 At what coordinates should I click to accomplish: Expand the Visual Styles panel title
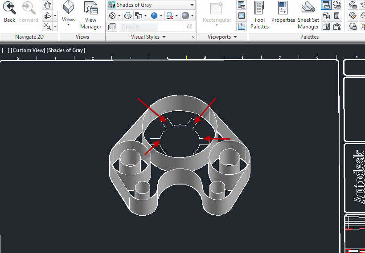pos(148,37)
